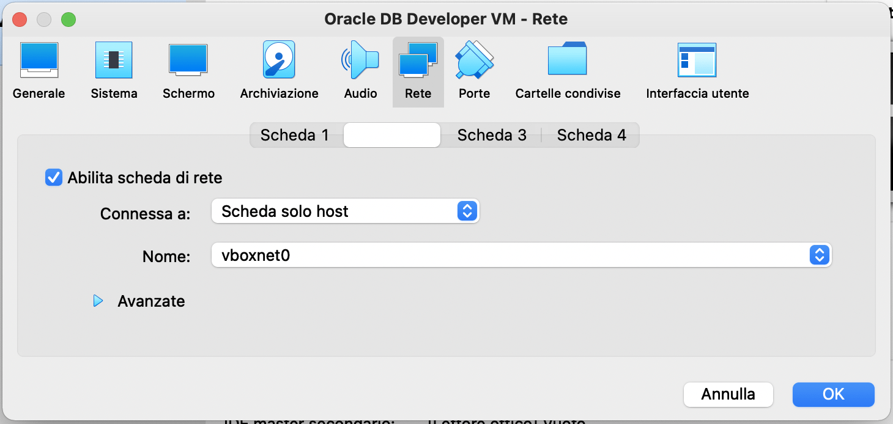Close the settings window with red button
The width and height of the screenshot is (893, 424).
pos(20,20)
